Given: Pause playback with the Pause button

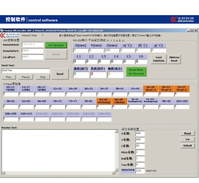Looking at the screenshot, I should (x=26, y=77).
